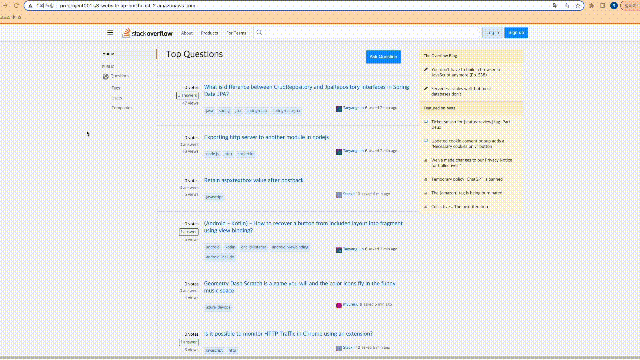
Task: Open 'Exporting http server to another module' question
Action: pos(266,137)
